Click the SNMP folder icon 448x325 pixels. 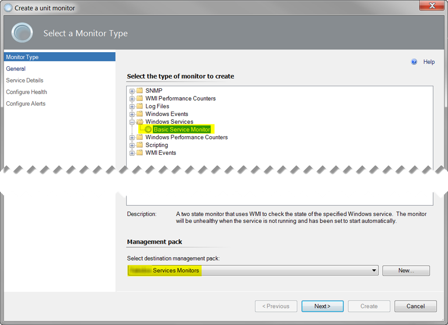point(139,90)
